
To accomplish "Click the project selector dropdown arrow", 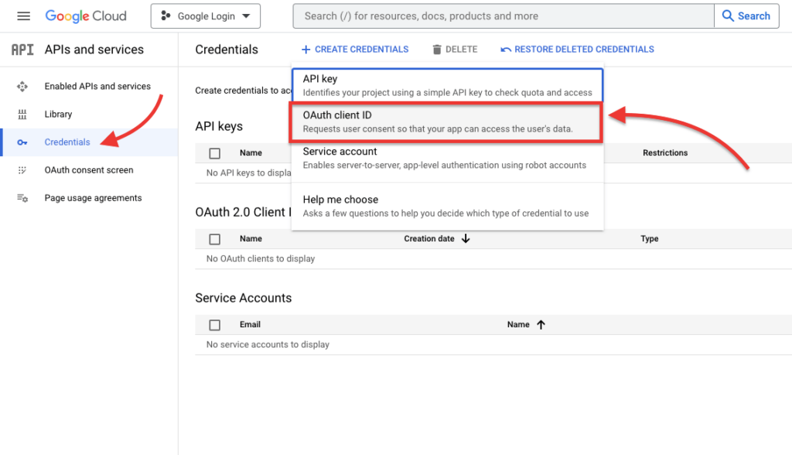I will [x=246, y=16].
